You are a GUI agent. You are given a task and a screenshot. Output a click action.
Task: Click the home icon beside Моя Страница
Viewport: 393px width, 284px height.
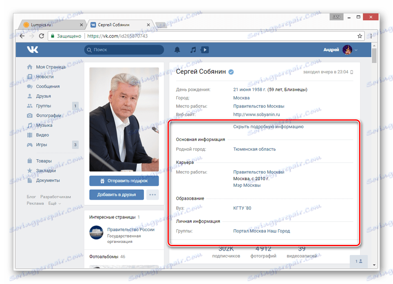30,67
